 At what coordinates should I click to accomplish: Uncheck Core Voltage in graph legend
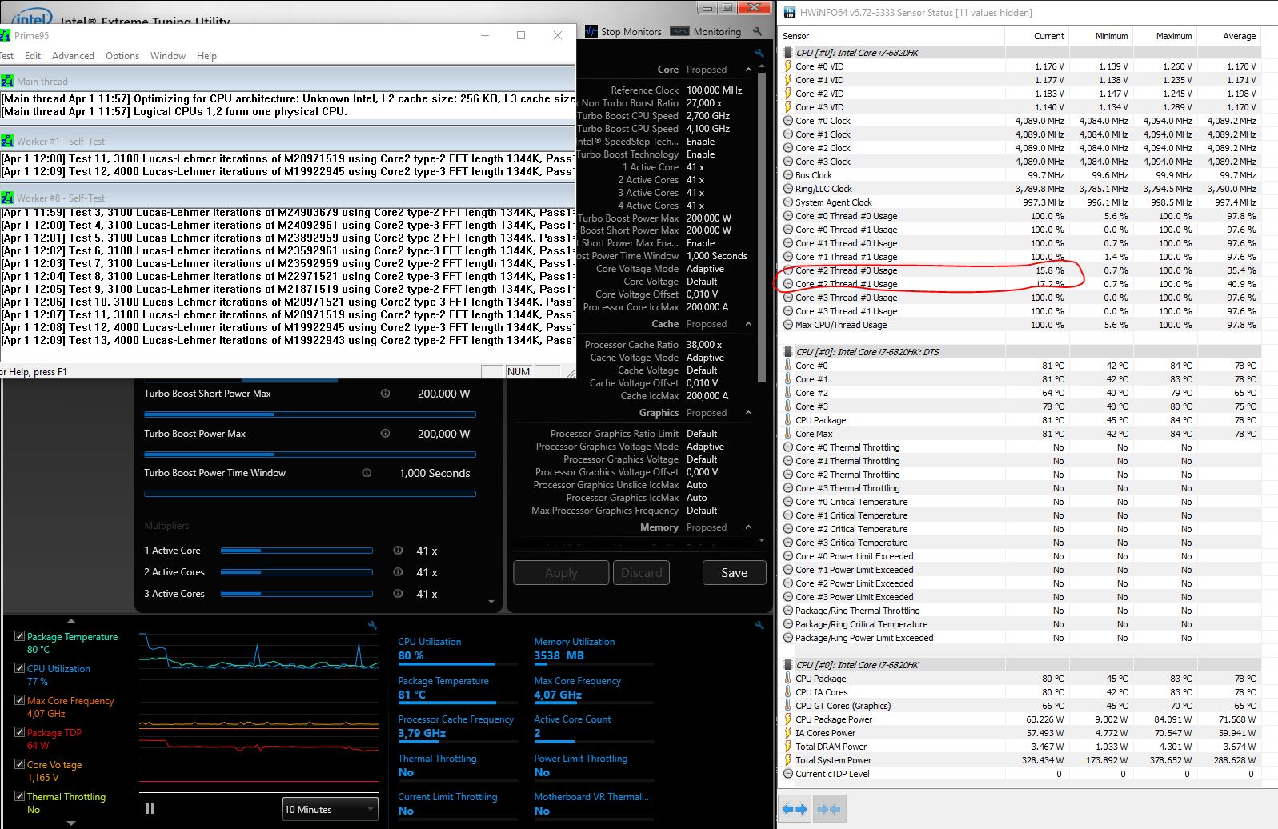tap(19, 764)
